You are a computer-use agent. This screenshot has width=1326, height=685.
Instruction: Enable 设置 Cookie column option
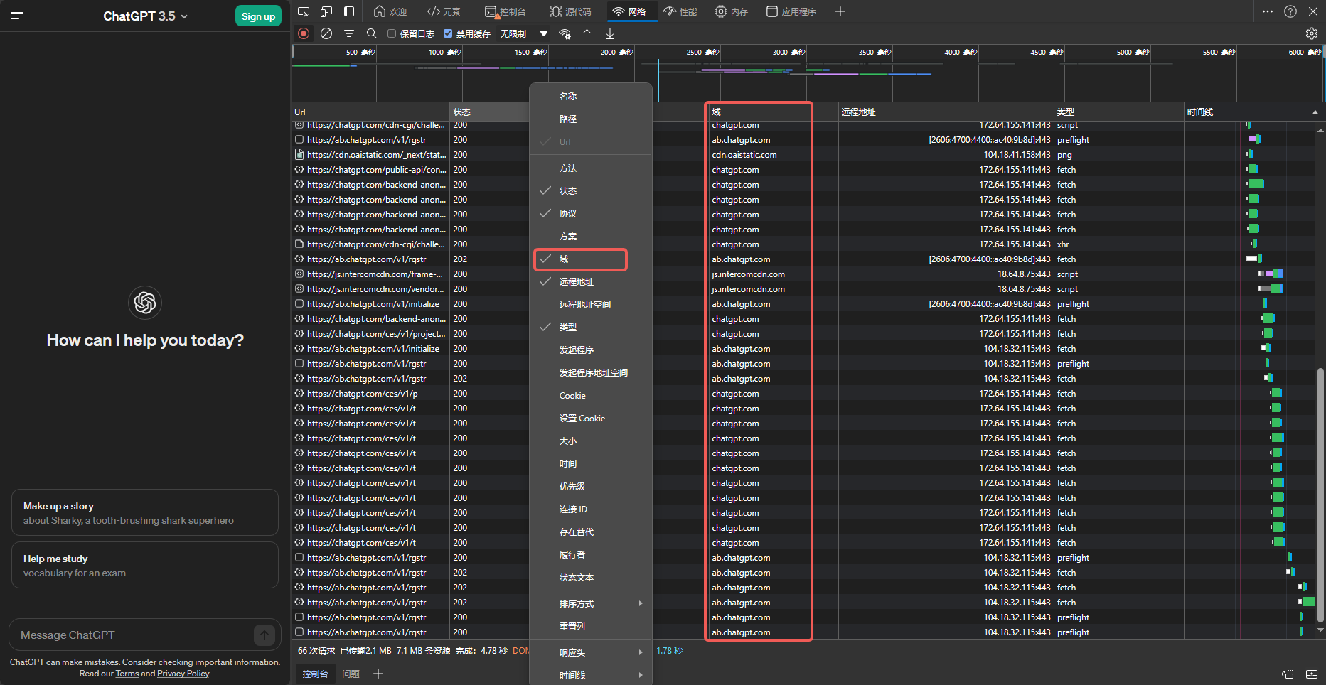pos(591,418)
